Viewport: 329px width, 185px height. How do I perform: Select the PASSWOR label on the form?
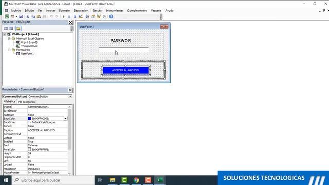tap(120, 41)
